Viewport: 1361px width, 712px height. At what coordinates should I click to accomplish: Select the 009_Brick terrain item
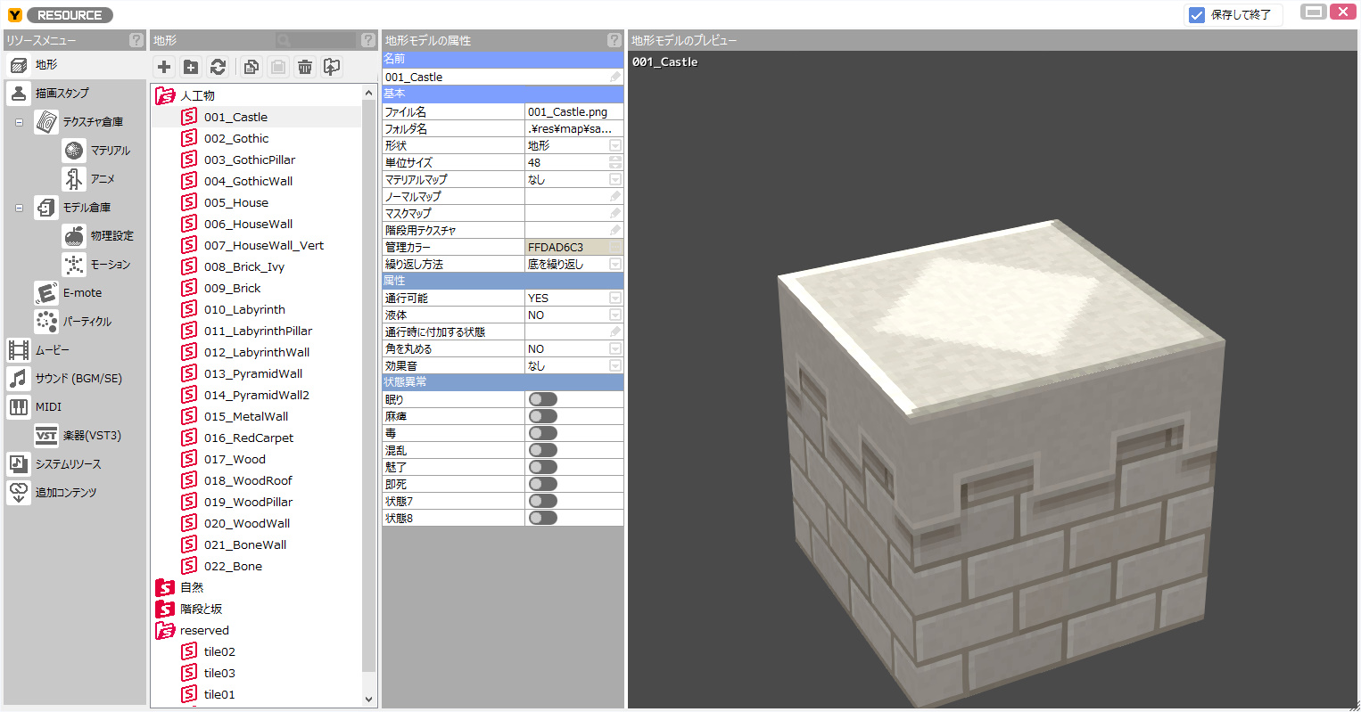(232, 289)
